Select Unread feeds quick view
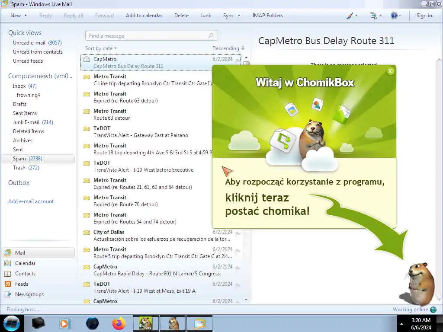This screenshot has width=443, height=332. click(x=28, y=61)
